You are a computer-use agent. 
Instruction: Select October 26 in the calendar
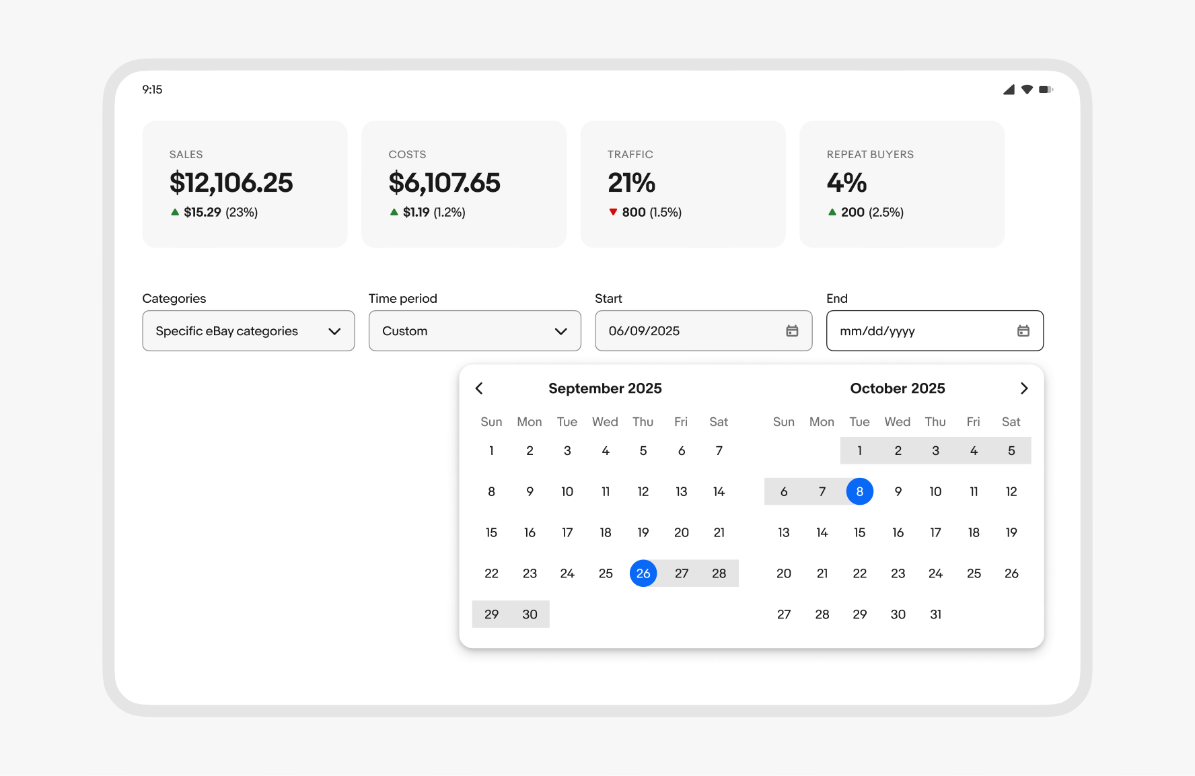pos(1011,573)
